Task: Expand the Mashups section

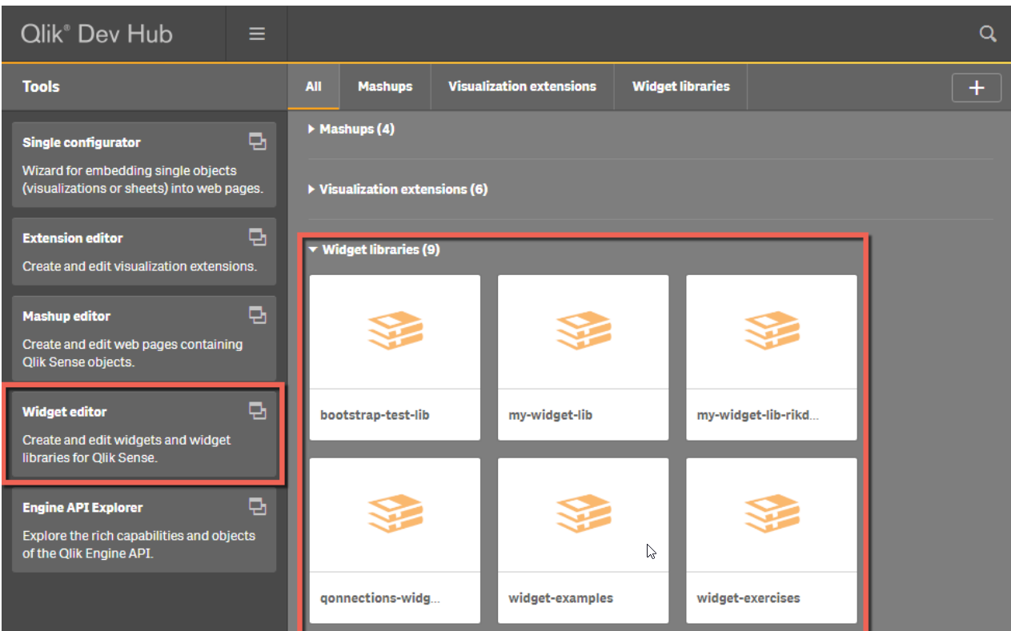Action: click(351, 128)
